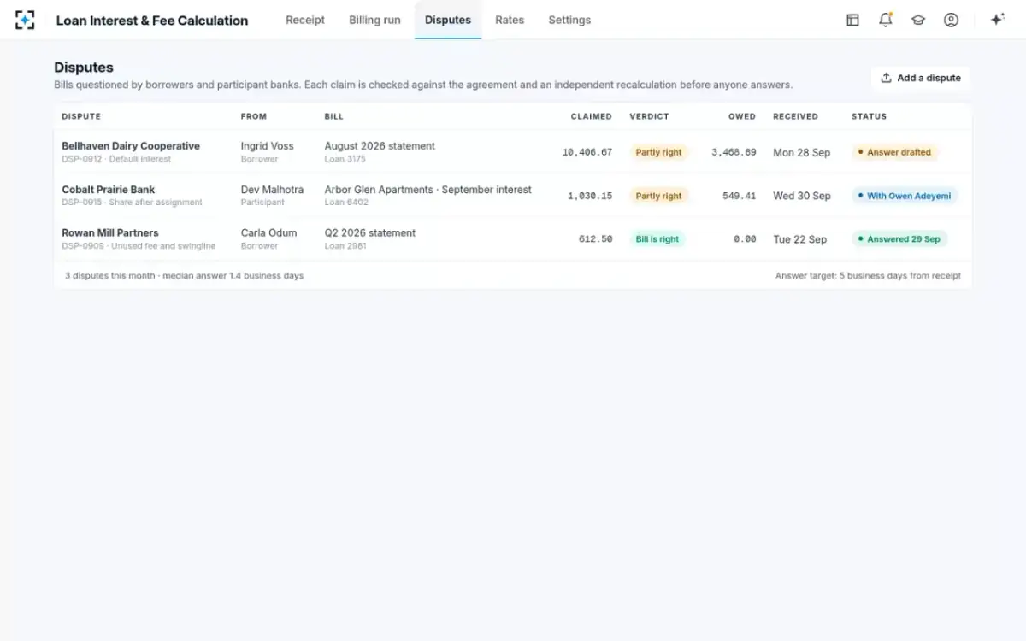
Task: Switch to the Rates tab
Action: point(510,20)
